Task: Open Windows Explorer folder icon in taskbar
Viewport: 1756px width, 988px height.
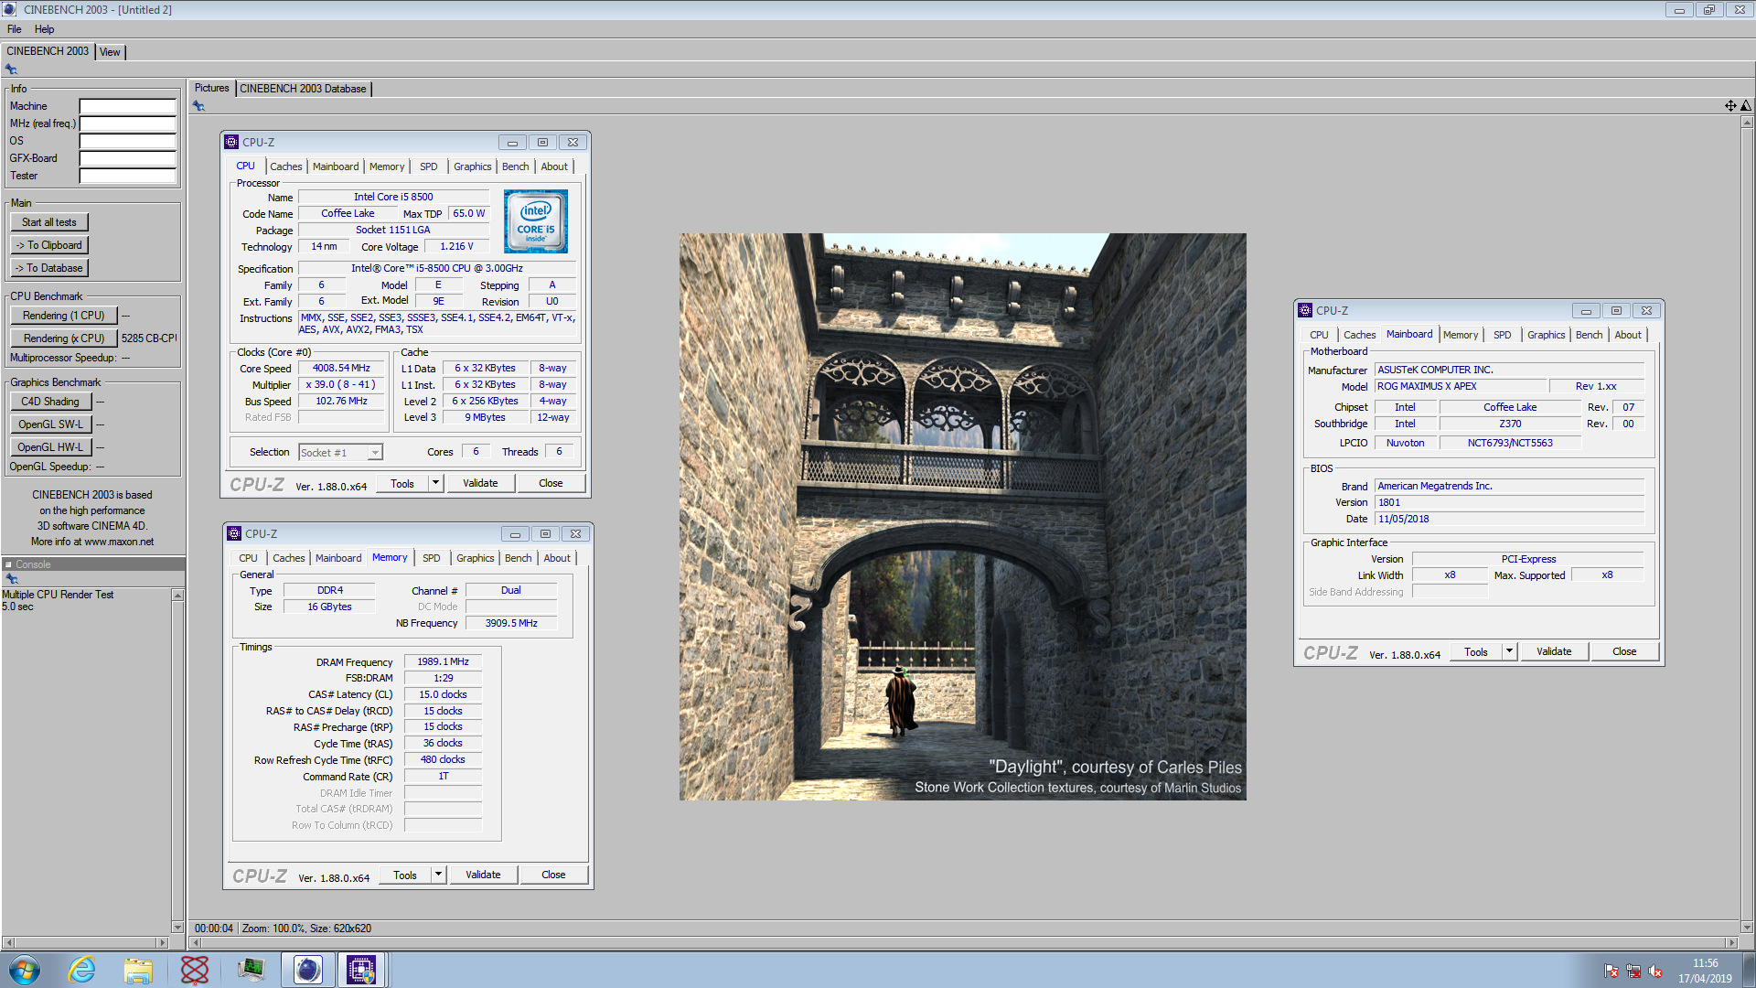Action: click(x=138, y=970)
